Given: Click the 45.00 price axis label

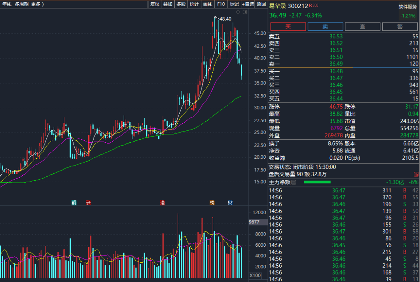Looking at the screenshot, I should tap(260, 33).
